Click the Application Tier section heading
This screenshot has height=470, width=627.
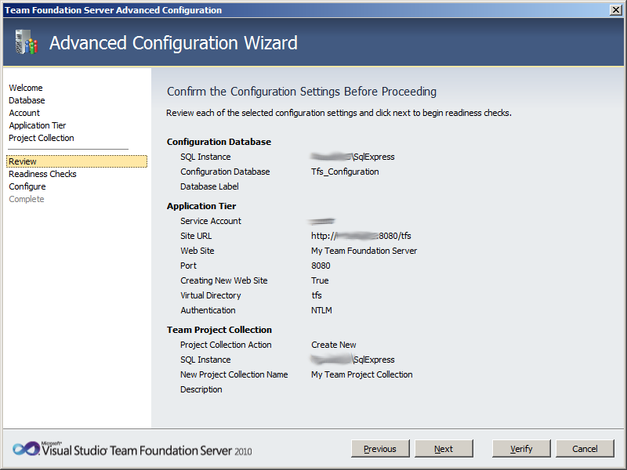[201, 206]
